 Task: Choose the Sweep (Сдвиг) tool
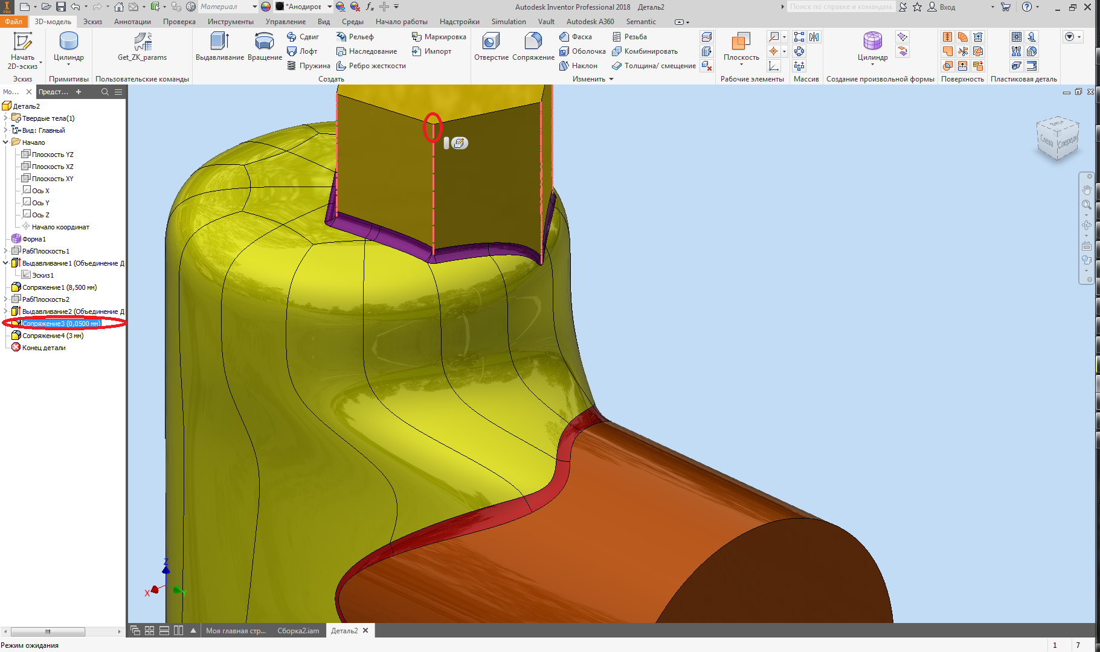(303, 37)
